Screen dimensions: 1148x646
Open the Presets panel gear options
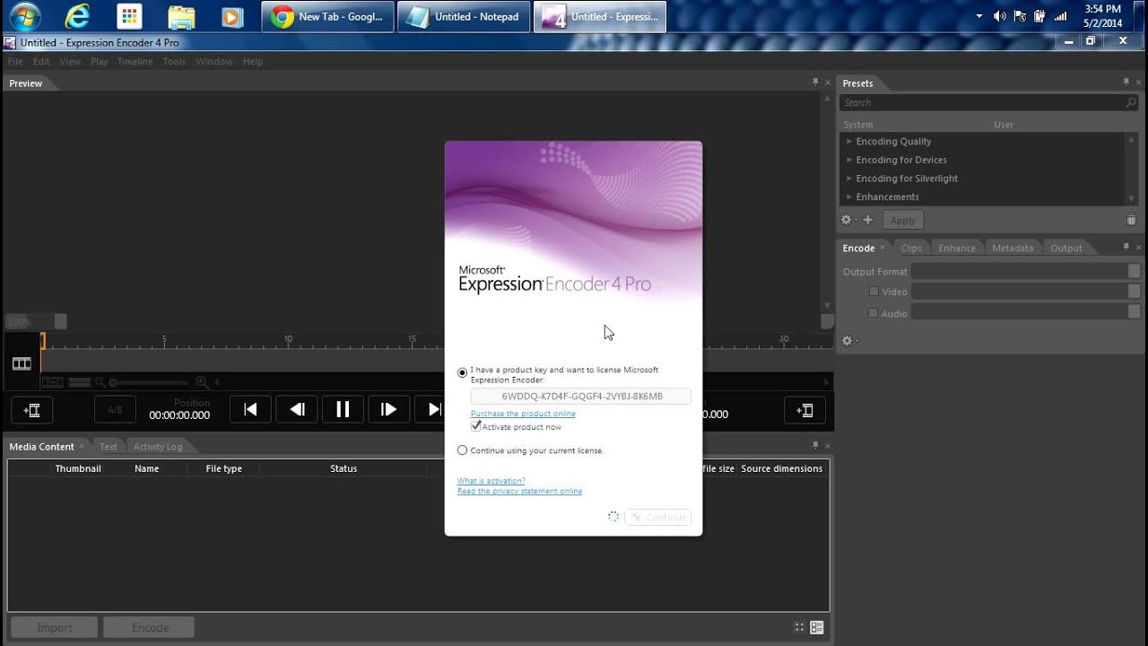pos(848,220)
